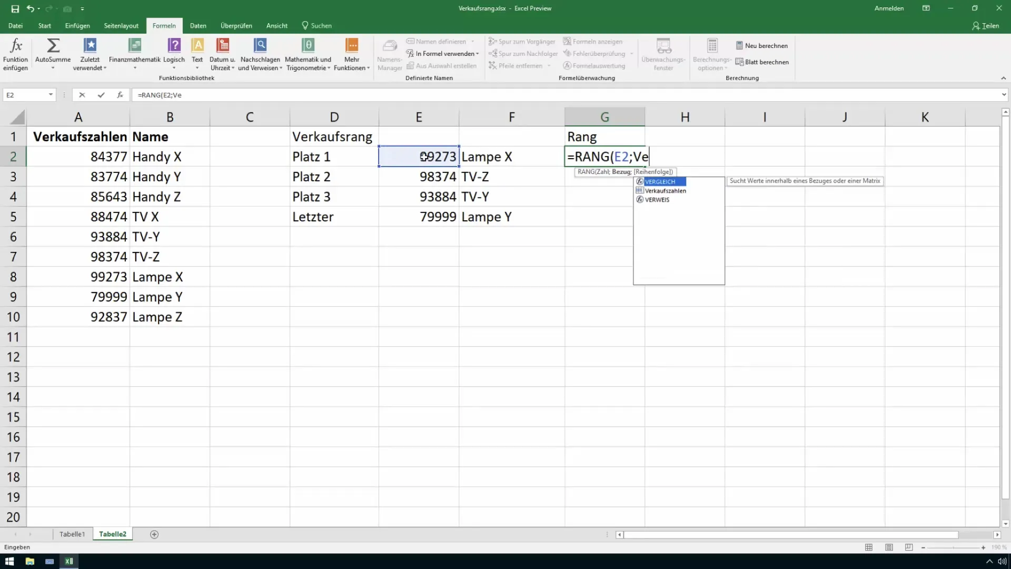The height and width of the screenshot is (569, 1011).
Task: Switch to the Einfügen ribbon tab
Action: point(77,26)
